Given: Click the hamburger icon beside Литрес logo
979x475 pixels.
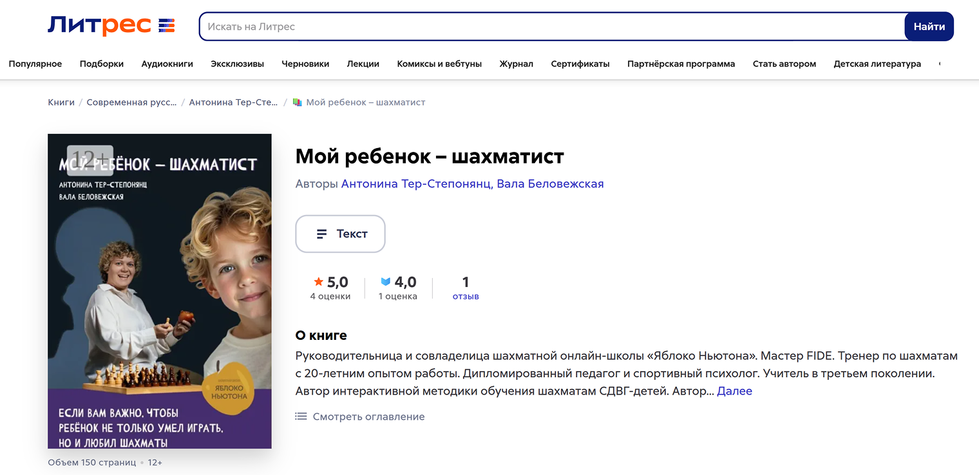Looking at the screenshot, I should [x=166, y=26].
